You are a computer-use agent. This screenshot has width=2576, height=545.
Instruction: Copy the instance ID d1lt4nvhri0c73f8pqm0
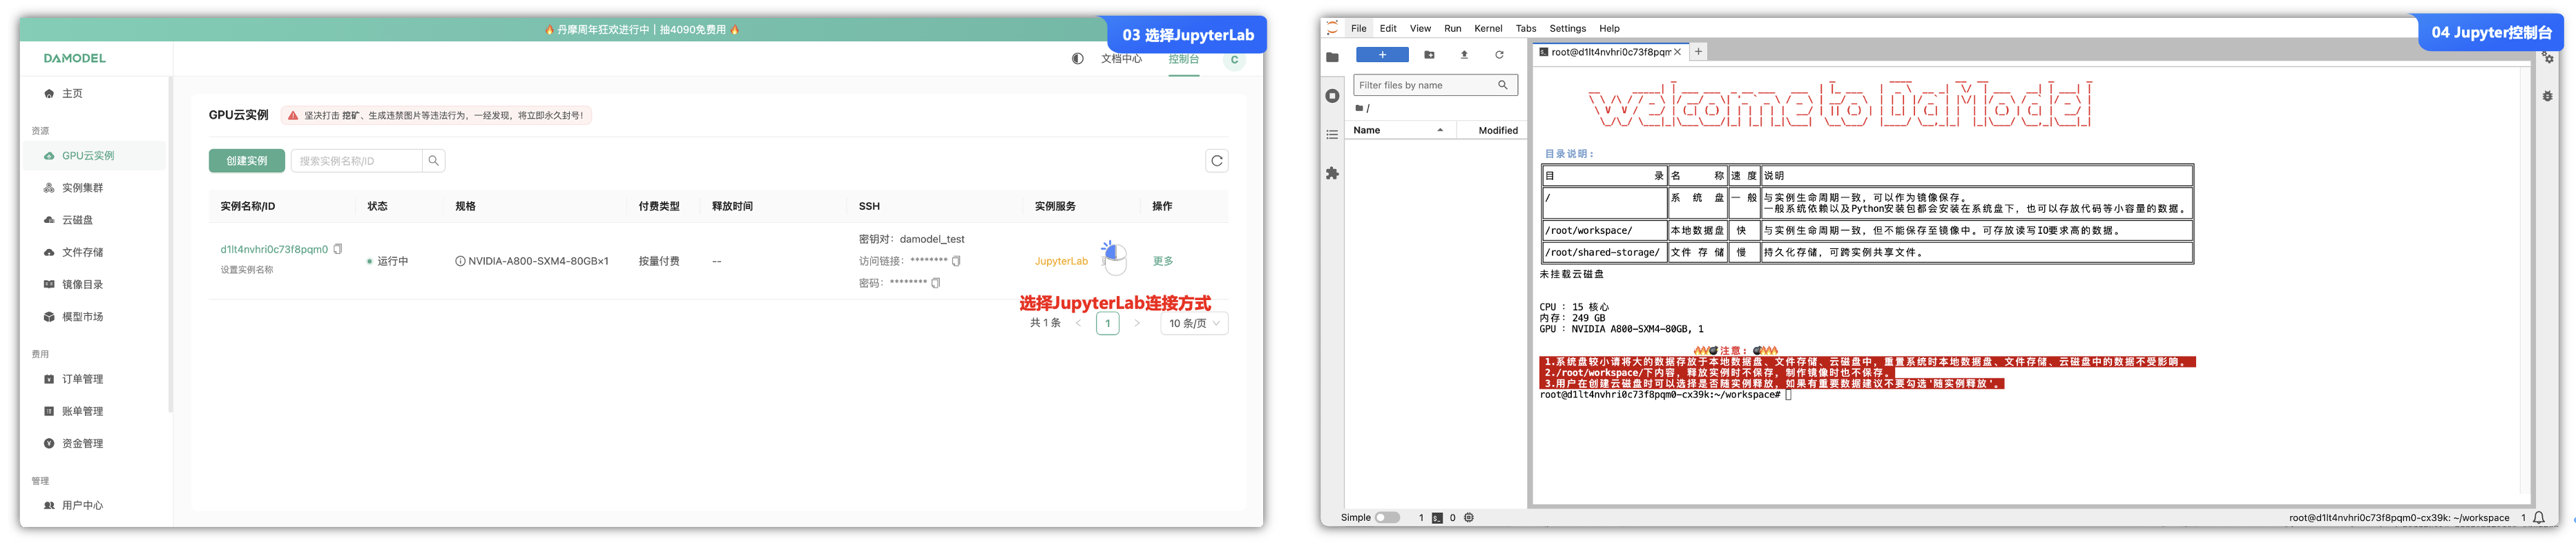click(x=338, y=250)
